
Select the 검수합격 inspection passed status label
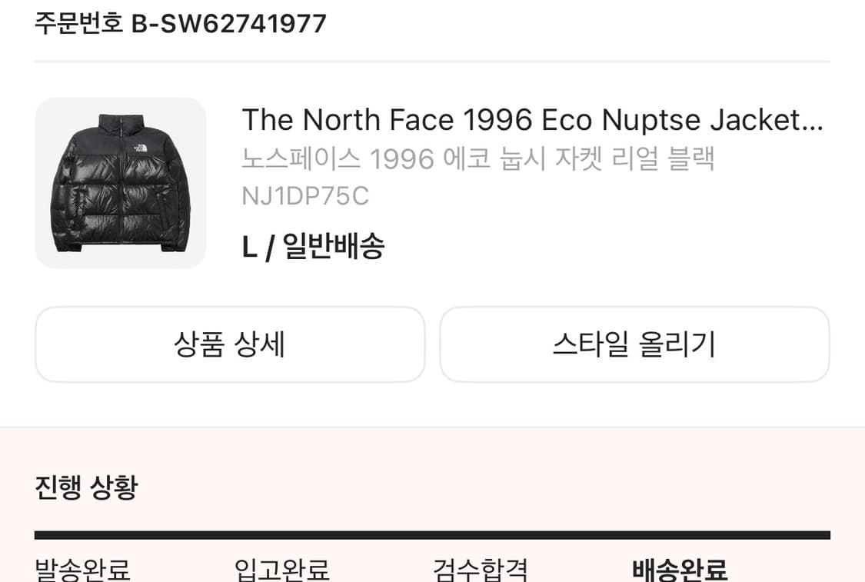pyautogui.click(x=480, y=570)
